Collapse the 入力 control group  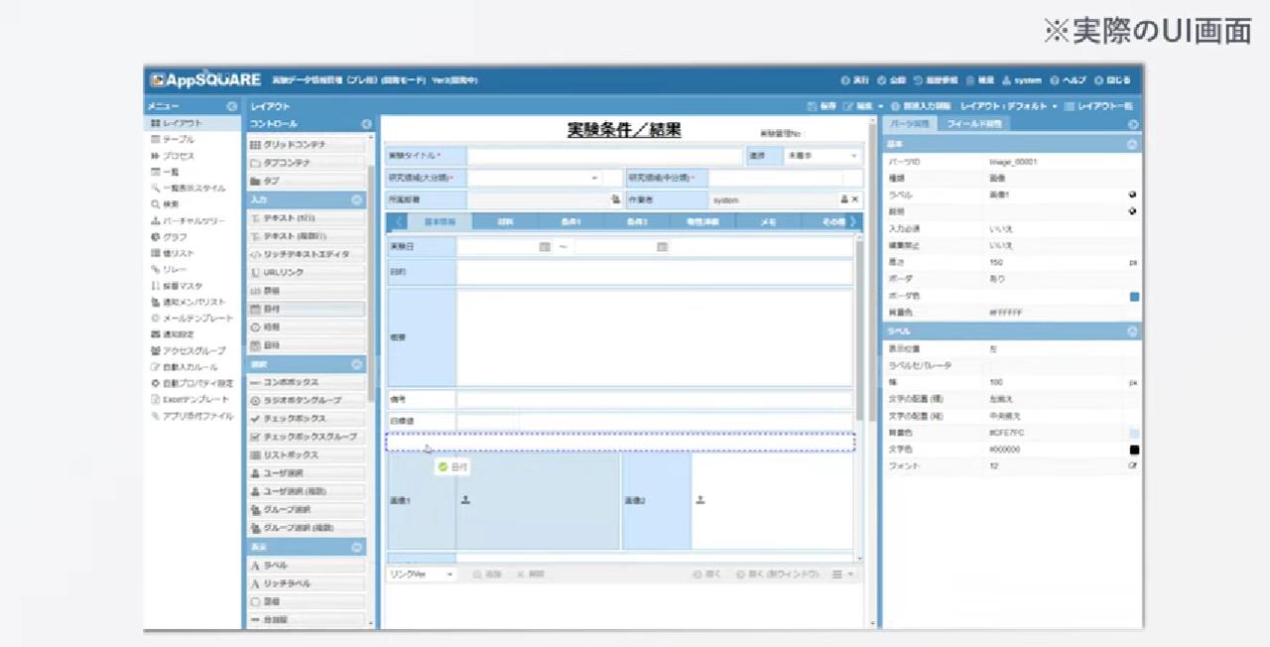pyautogui.click(x=357, y=199)
